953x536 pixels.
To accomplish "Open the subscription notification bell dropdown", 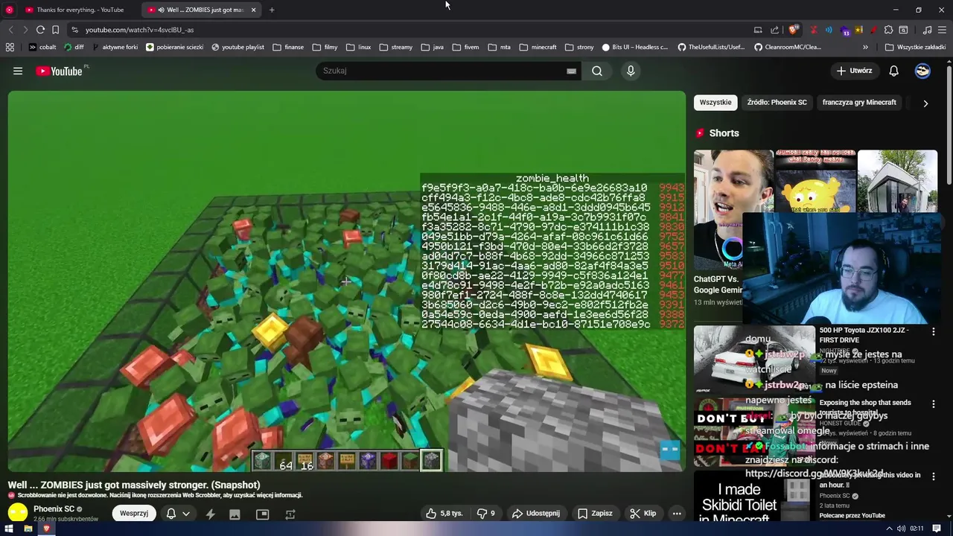I will [x=178, y=513].
